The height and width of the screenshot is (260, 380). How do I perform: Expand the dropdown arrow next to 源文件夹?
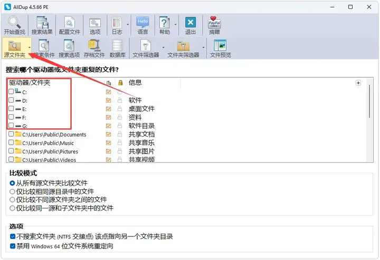(30, 47)
